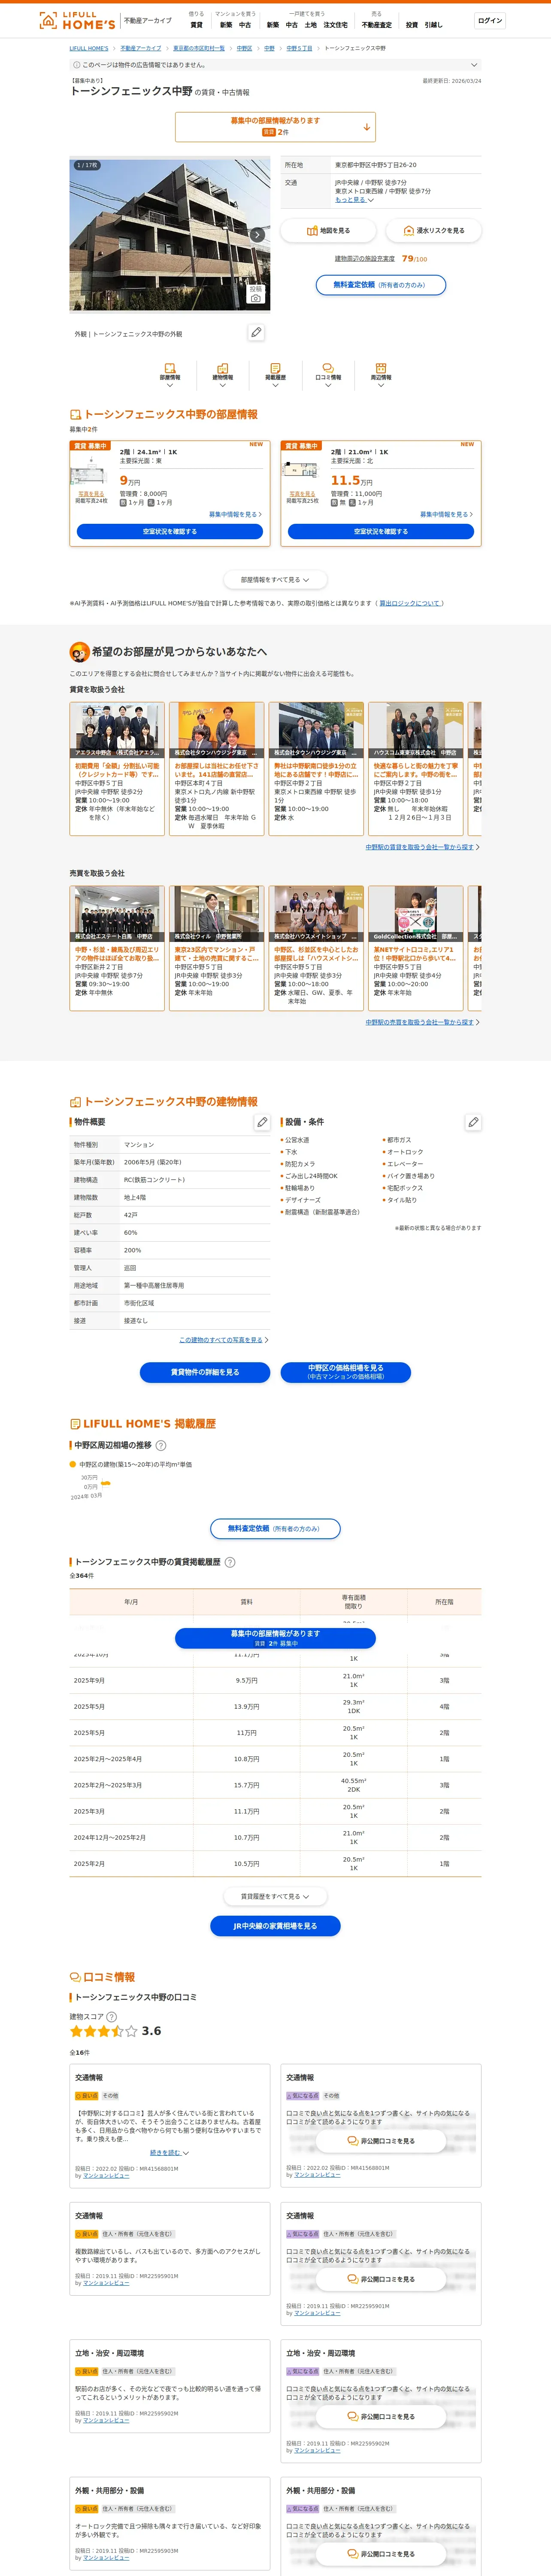The height and width of the screenshot is (2576, 551).
Task: Expand the ad notice banner chevron
Action: 474,65
